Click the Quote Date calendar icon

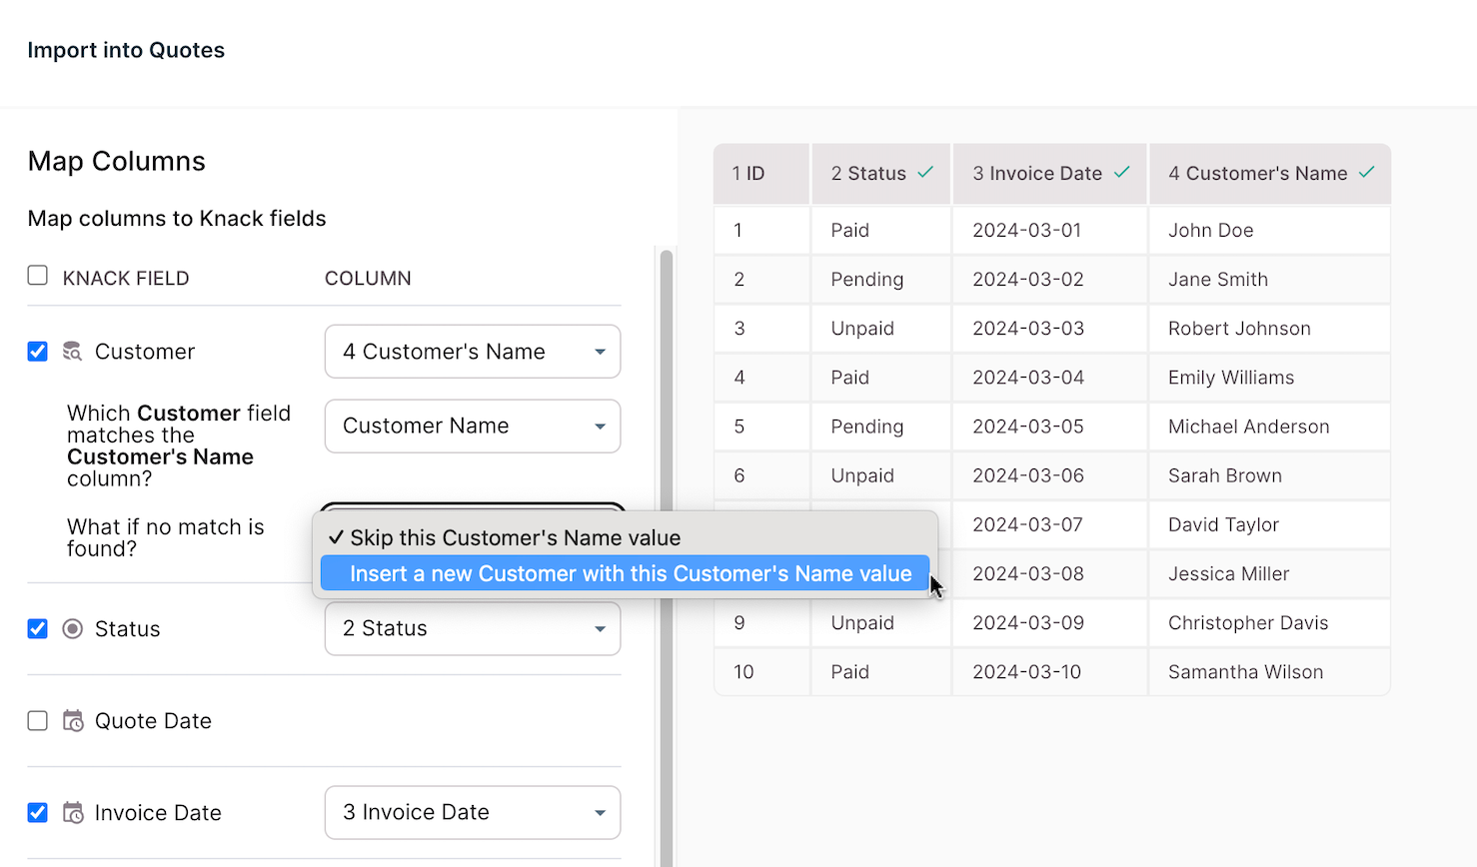click(73, 721)
